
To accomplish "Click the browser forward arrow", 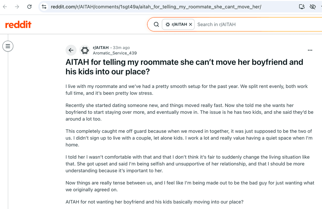I will (17, 7).
